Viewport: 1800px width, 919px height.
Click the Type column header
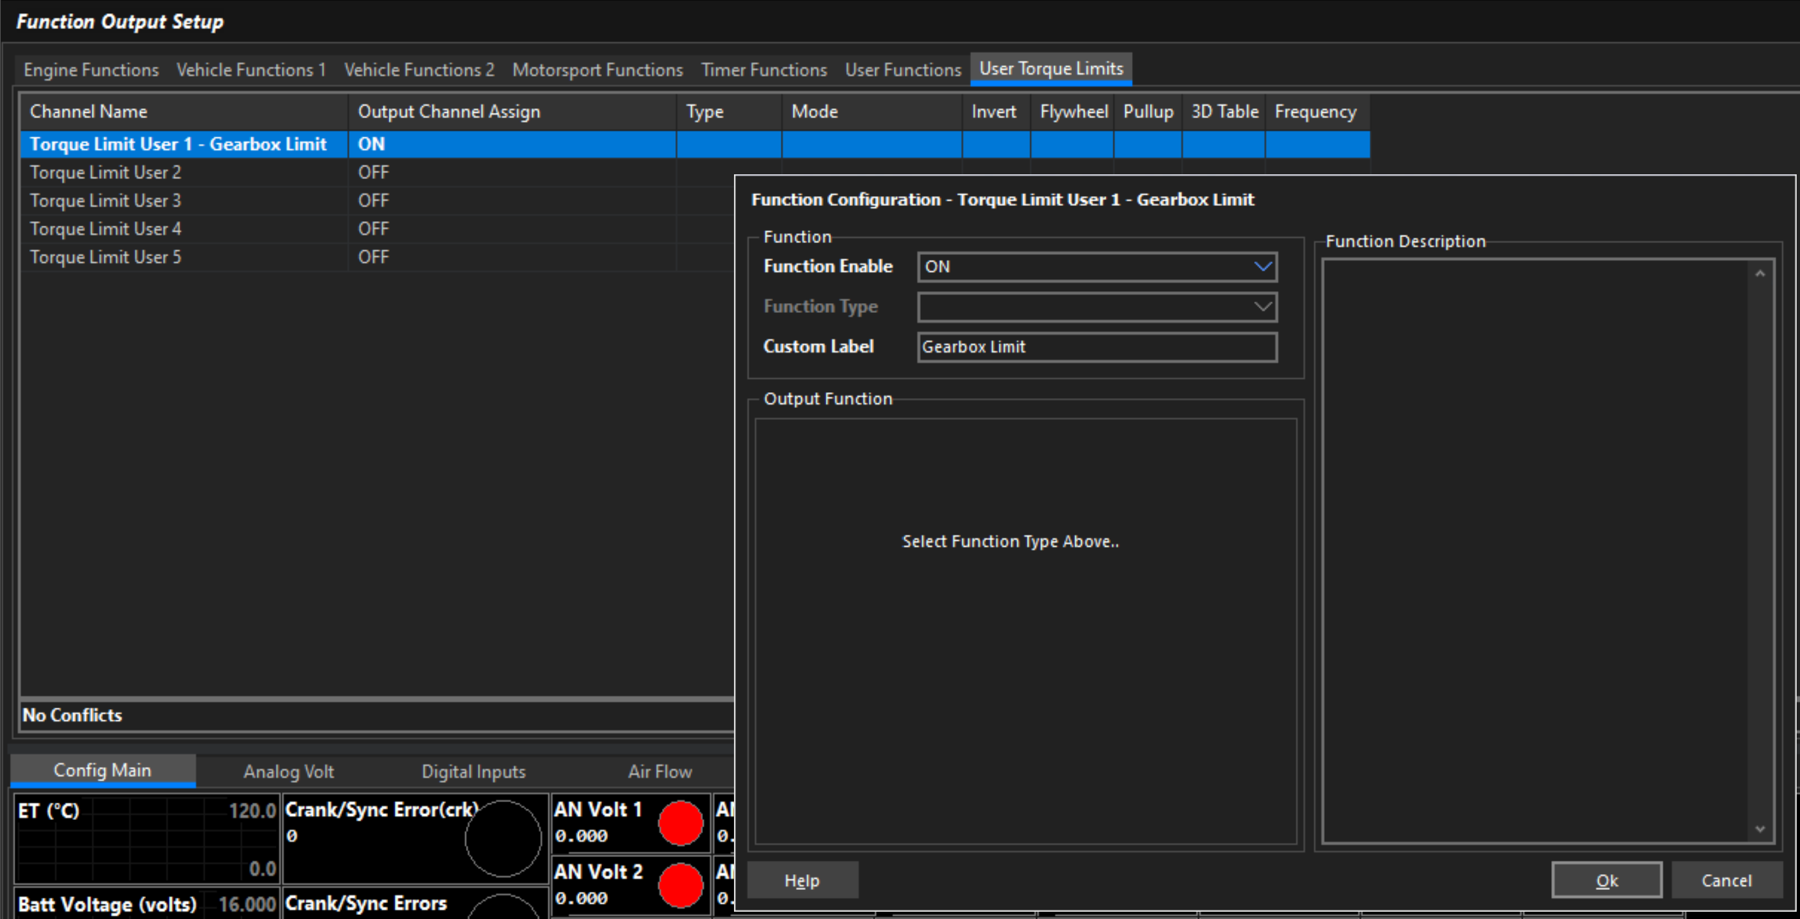point(729,112)
